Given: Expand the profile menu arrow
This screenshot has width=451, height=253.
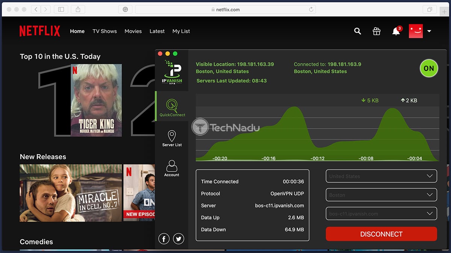Looking at the screenshot, I should pos(429,31).
